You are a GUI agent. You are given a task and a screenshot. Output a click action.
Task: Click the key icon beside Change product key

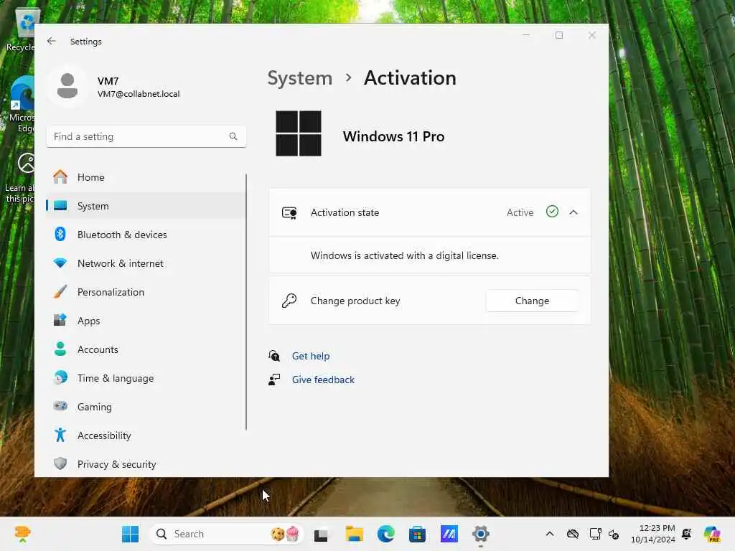click(x=289, y=301)
